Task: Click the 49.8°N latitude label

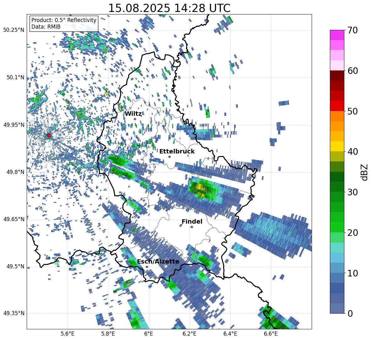Action: pos(15,172)
